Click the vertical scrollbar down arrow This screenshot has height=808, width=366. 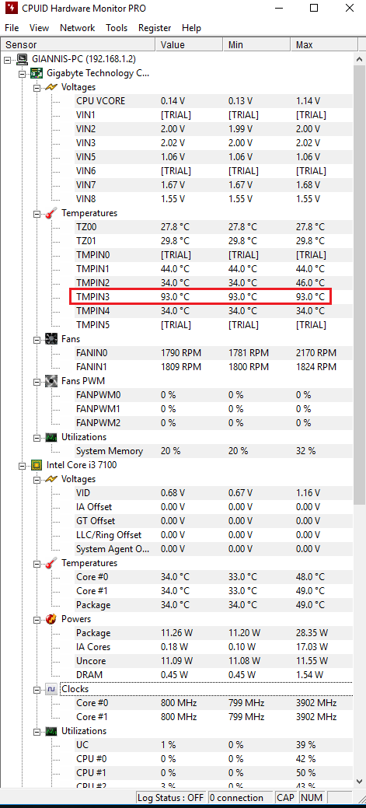(x=359, y=782)
